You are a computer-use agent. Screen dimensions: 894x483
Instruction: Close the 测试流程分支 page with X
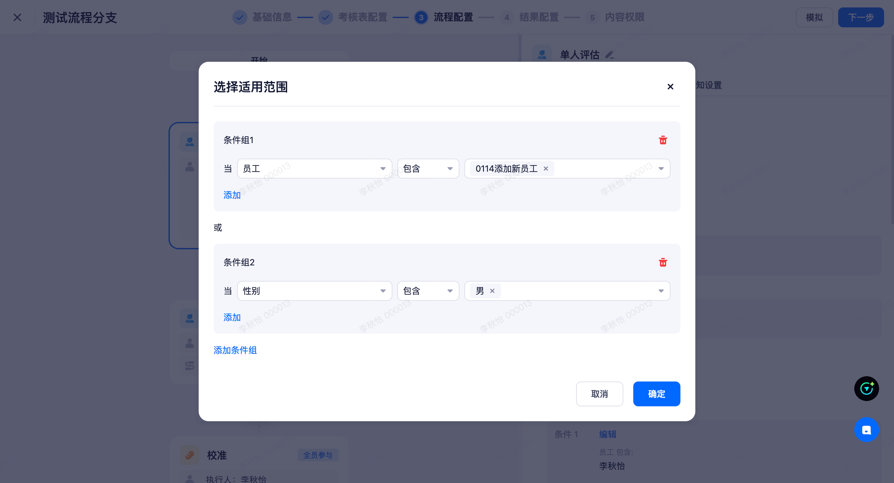click(x=17, y=17)
